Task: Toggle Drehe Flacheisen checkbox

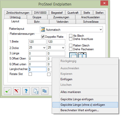Action: 71,49
